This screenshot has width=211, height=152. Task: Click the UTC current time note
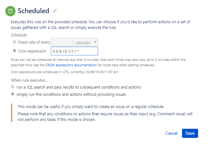click(65, 72)
